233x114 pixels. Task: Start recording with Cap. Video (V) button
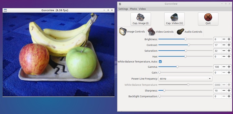pos(174,19)
